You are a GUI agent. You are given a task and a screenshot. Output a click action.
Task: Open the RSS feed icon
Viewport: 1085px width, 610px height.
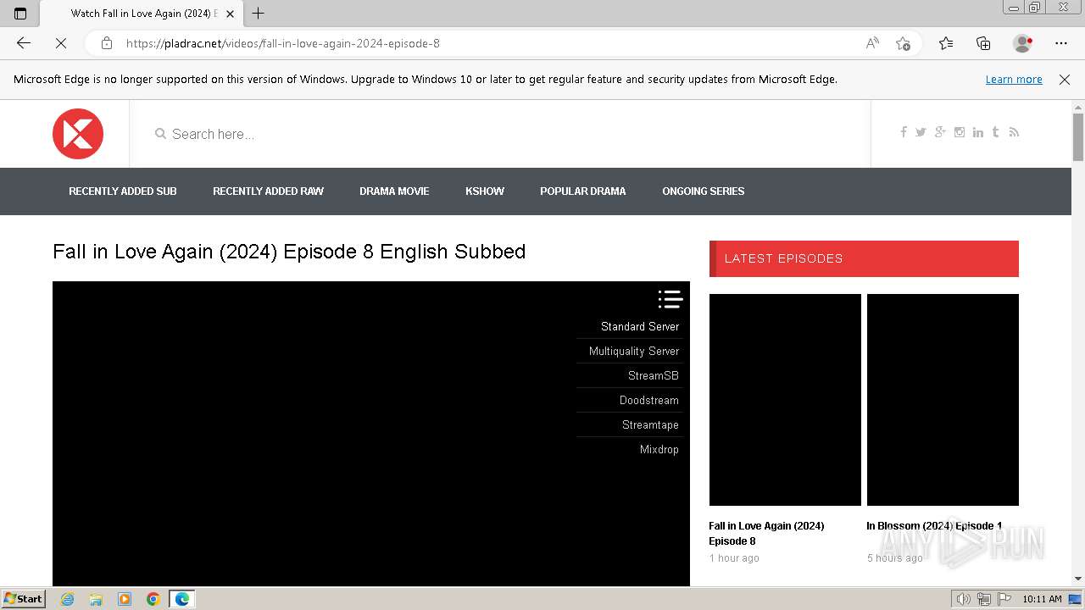1014,132
